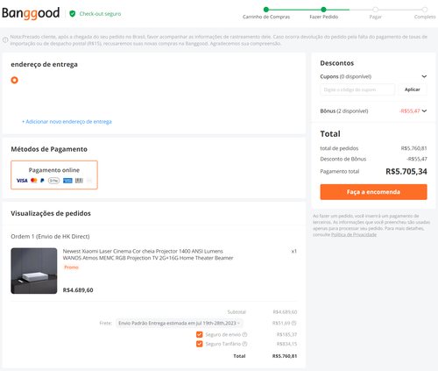Click the PayPal icon in payment methods
Image resolution: width=438 pixels, height=371 pixels.
click(42, 181)
